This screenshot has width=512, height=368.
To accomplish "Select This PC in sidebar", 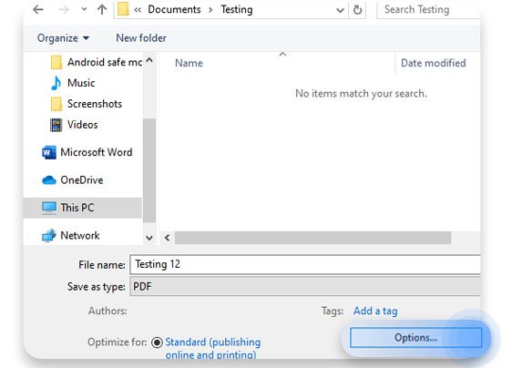I will [83, 208].
